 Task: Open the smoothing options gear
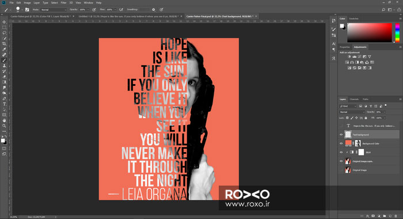[x=154, y=10]
